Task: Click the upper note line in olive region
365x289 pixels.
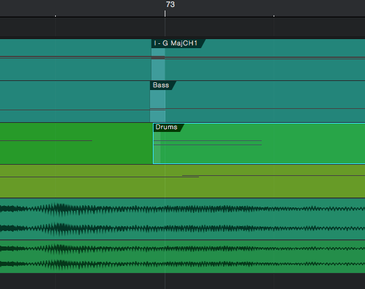Action: click(x=274, y=175)
